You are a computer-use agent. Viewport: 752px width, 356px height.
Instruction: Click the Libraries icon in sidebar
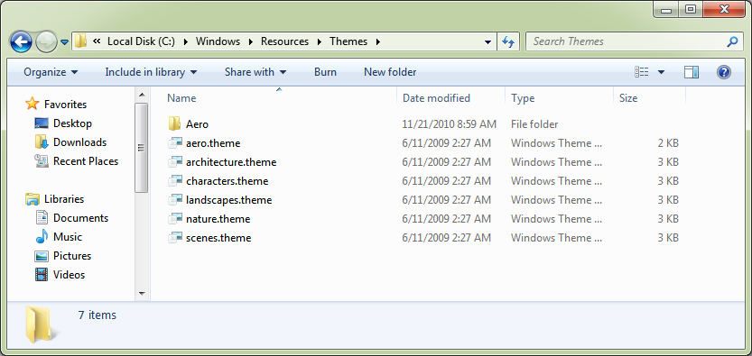[32, 198]
